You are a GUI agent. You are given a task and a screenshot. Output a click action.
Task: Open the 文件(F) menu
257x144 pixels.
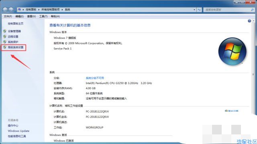click(8, 16)
